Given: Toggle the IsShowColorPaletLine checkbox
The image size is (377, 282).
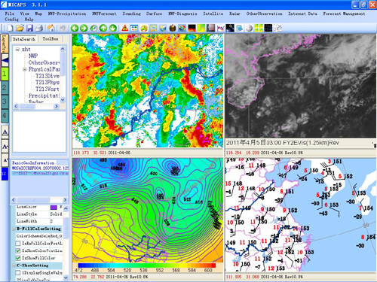Looking at the screenshot, I should 18,250.
